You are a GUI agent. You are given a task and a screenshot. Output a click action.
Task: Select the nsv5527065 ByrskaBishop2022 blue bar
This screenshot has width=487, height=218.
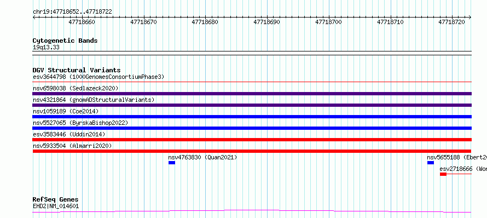[x=252, y=128]
